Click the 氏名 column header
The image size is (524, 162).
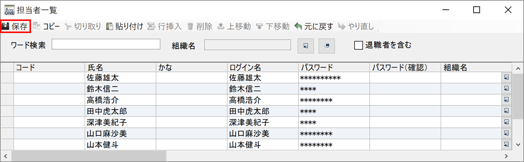point(120,67)
